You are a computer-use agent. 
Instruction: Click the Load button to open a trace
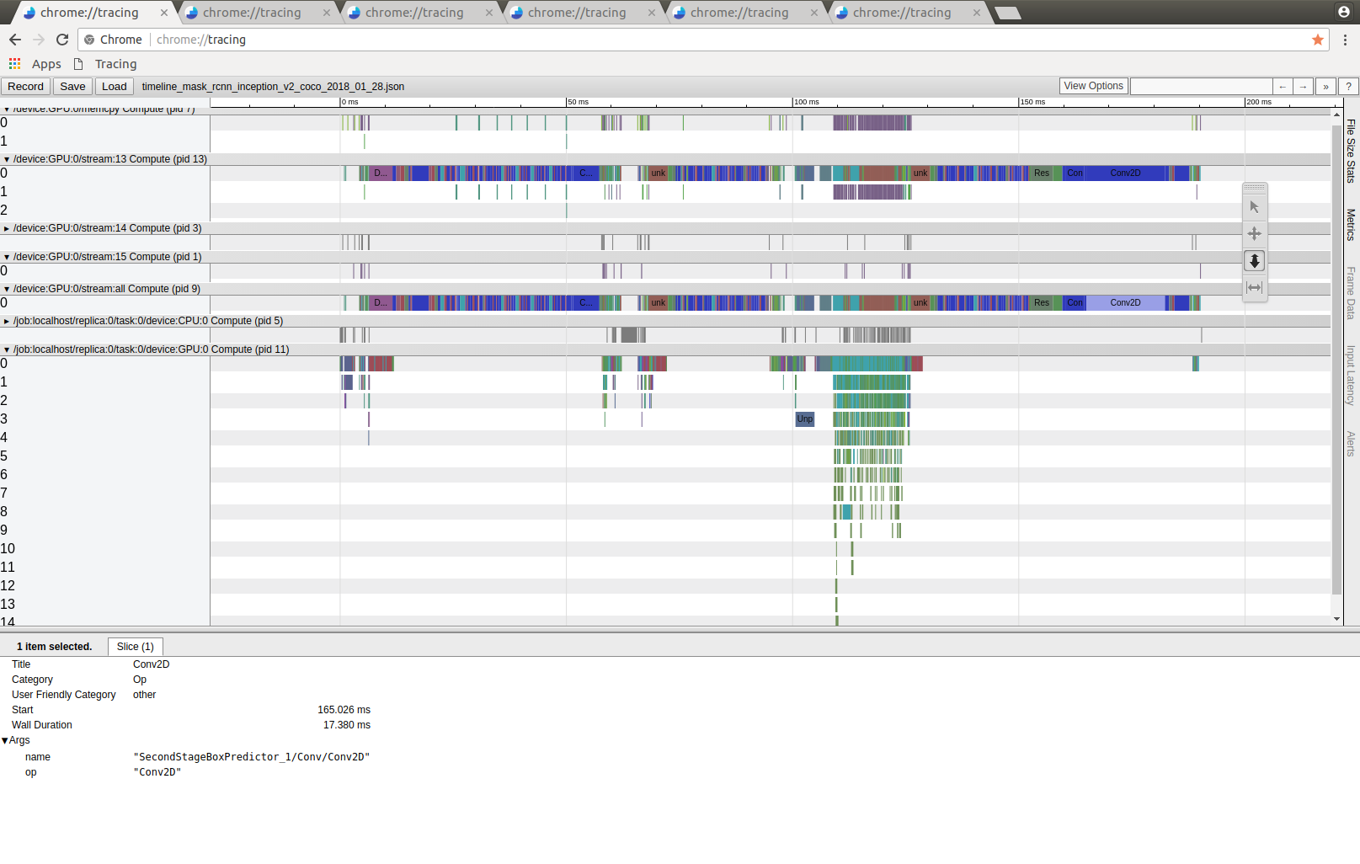(x=114, y=86)
